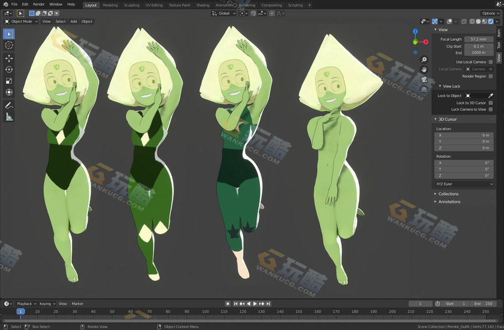Image resolution: width=504 pixels, height=330 pixels.
Task: Enable Lock to 3D Cursor checkbox
Action: coord(491,103)
